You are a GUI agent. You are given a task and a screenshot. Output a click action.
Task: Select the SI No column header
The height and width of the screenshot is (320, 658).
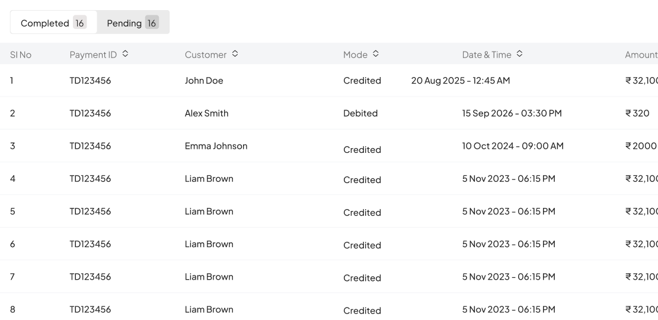(x=21, y=55)
